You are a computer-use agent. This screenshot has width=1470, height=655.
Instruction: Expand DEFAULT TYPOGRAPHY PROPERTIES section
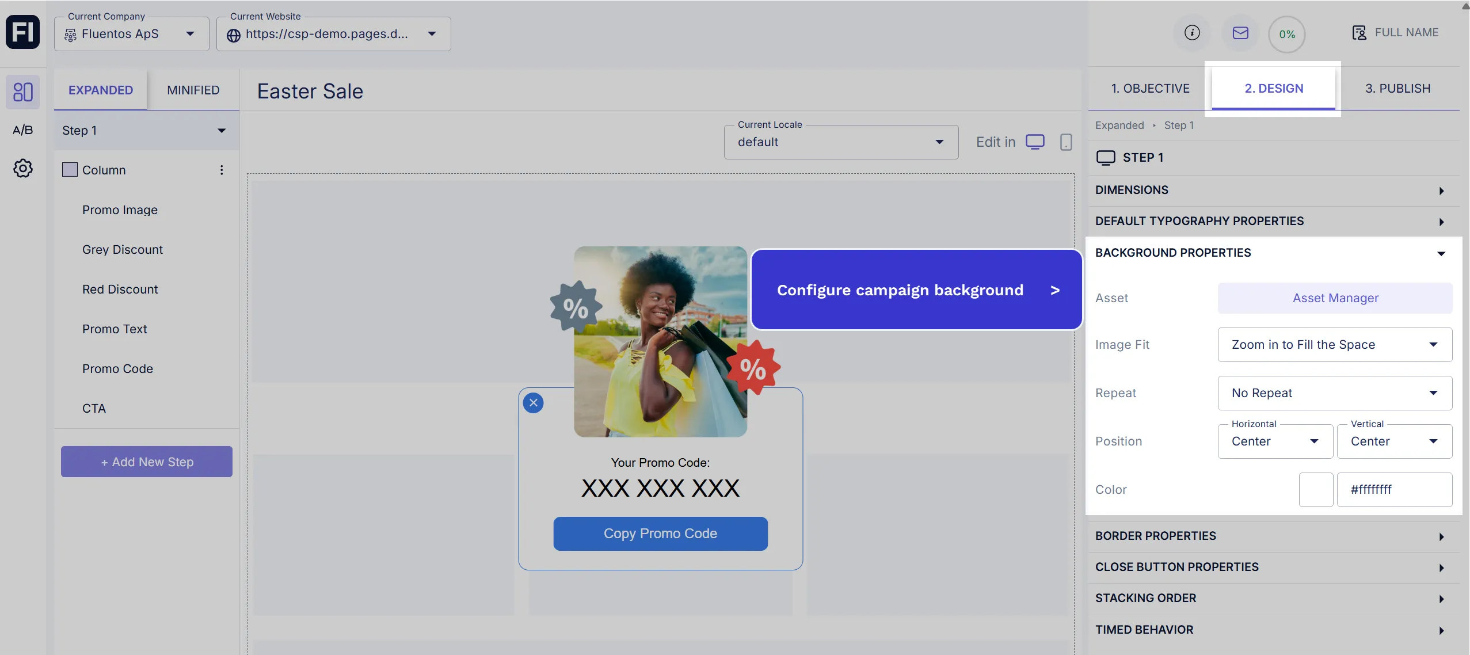(x=1273, y=222)
